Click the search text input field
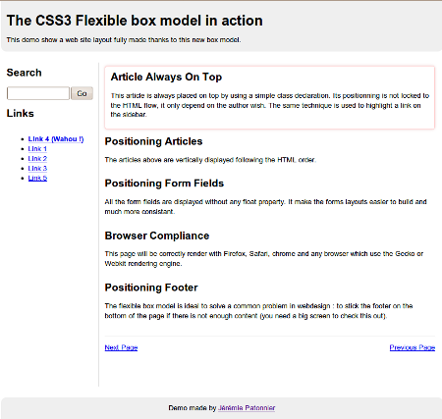This screenshot has width=442, height=419. [x=38, y=93]
